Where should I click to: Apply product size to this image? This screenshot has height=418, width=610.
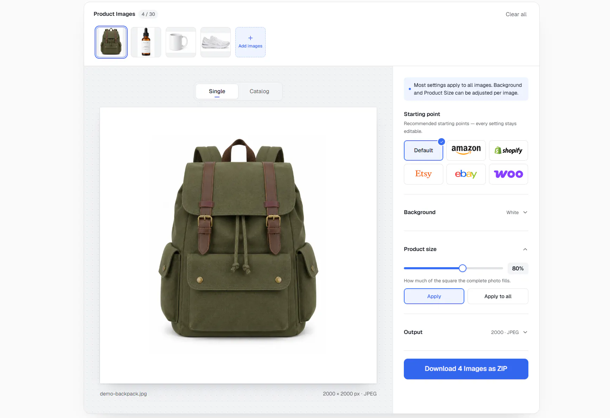tap(434, 296)
